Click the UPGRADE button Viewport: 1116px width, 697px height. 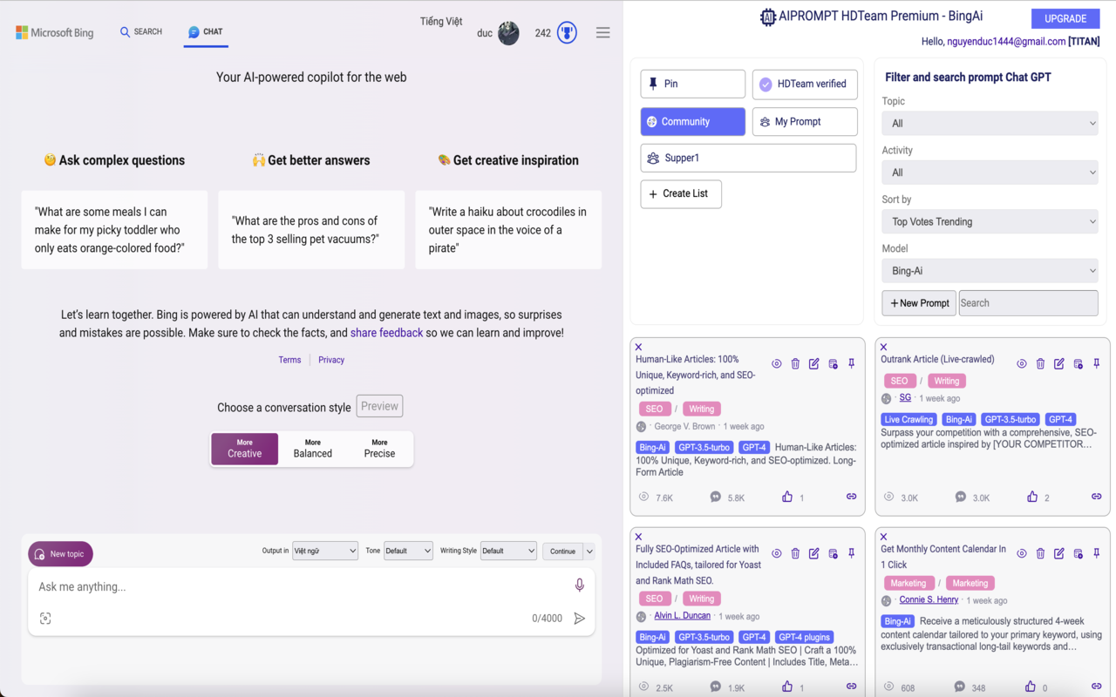point(1065,18)
